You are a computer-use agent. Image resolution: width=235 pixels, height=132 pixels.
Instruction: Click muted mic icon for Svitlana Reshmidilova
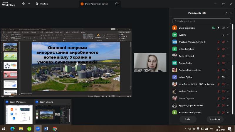[218, 70]
